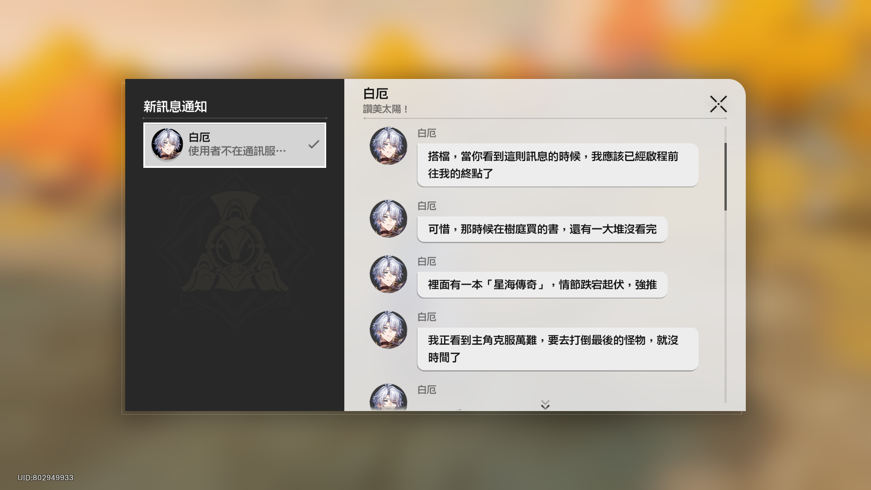Select message bubble about 主角克服萬難
The height and width of the screenshot is (490, 871).
coord(558,349)
